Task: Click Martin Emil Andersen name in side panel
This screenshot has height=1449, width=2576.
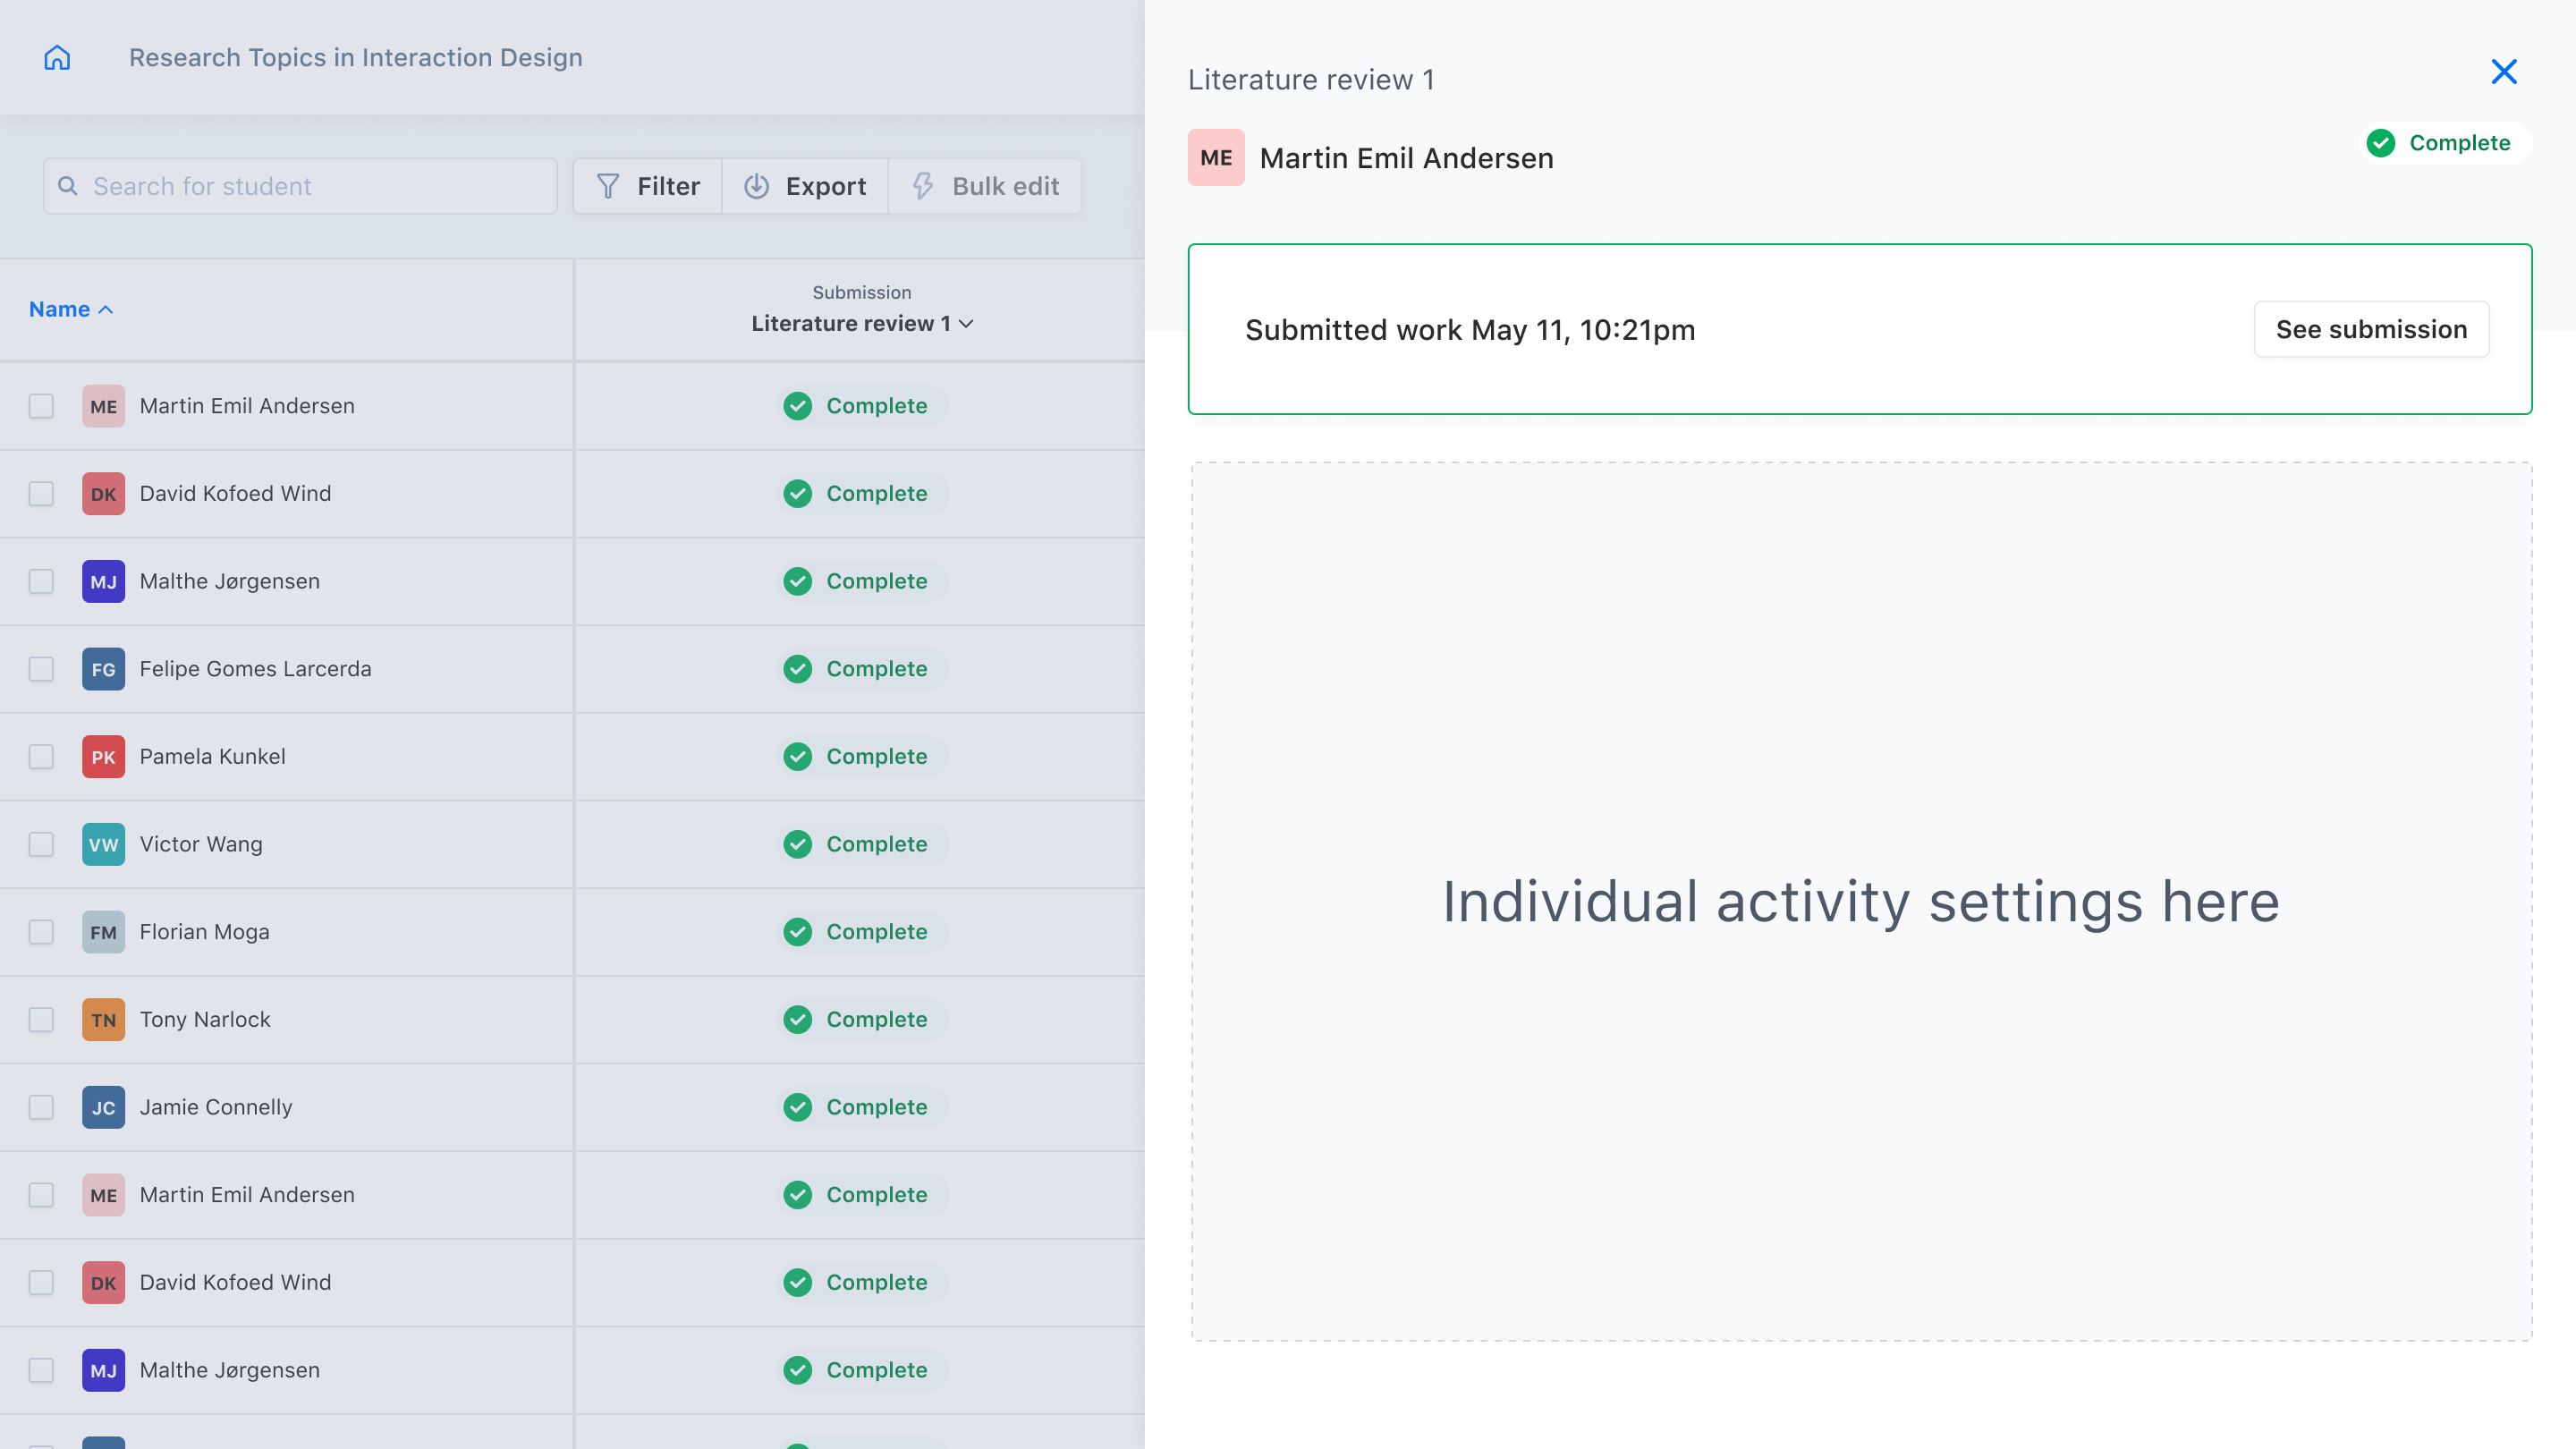Action: click(x=1406, y=158)
